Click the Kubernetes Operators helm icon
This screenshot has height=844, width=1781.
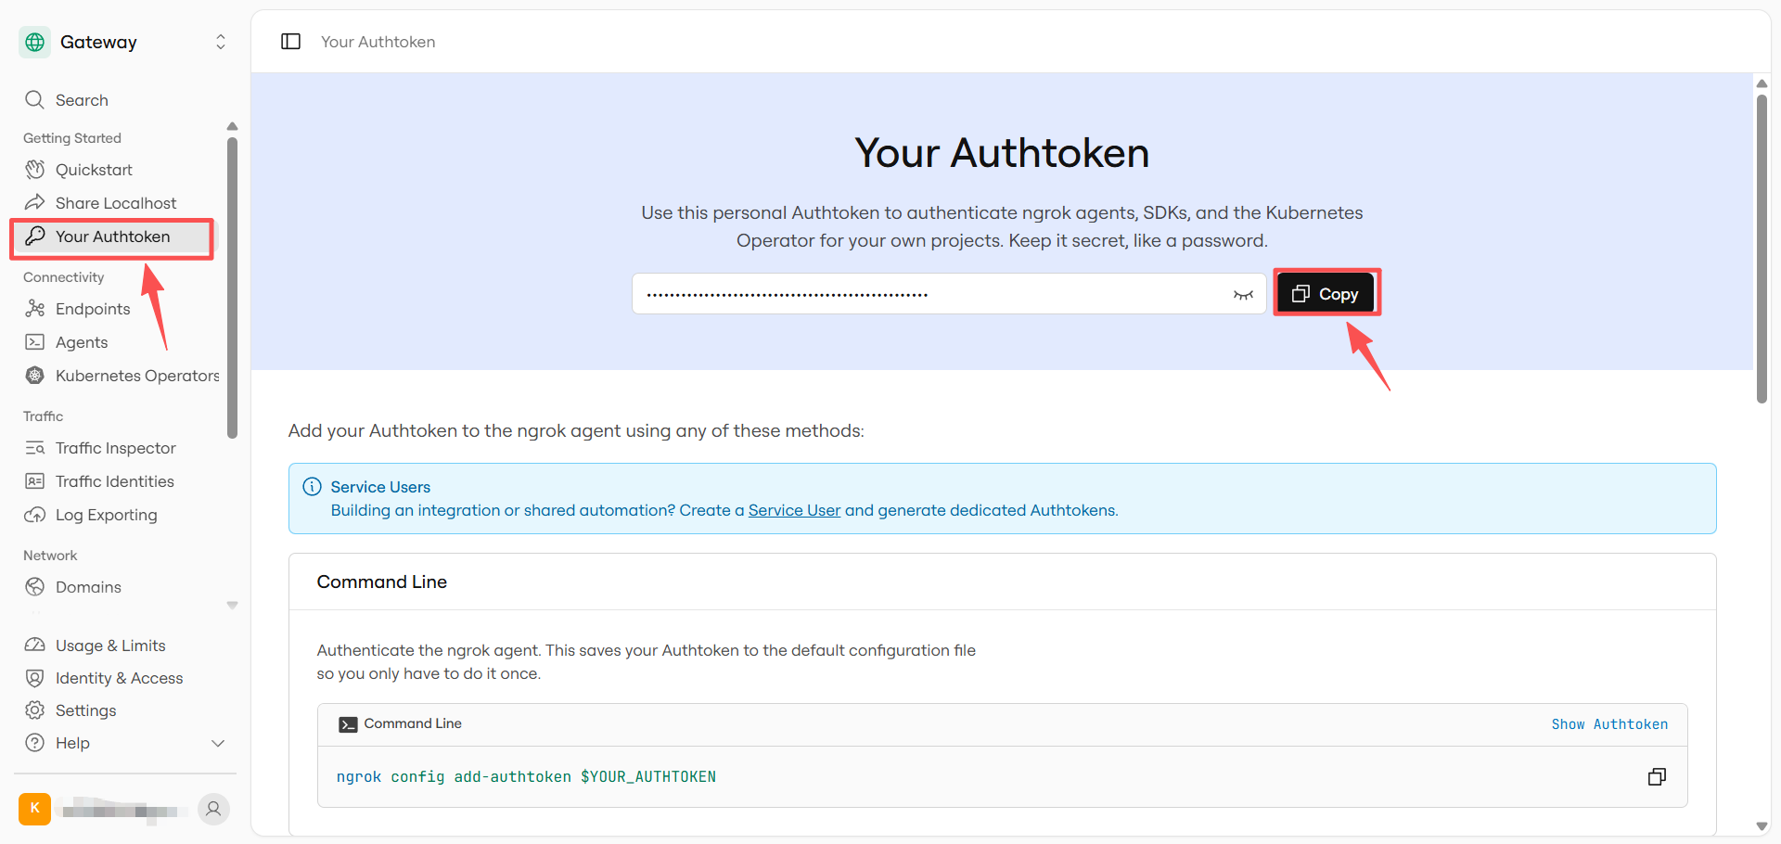tap(35, 375)
